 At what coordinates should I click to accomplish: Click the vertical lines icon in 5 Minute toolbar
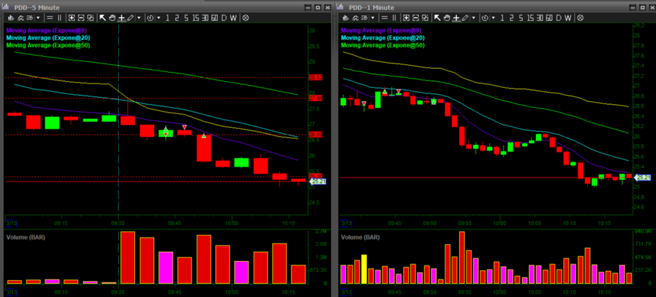click(x=60, y=18)
